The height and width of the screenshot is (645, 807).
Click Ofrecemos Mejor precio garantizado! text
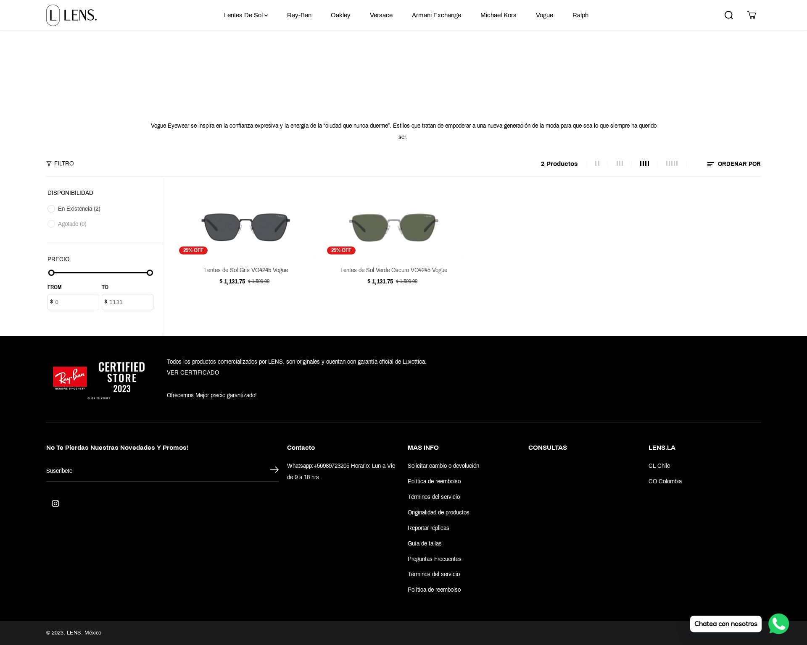(x=212, y=395)
